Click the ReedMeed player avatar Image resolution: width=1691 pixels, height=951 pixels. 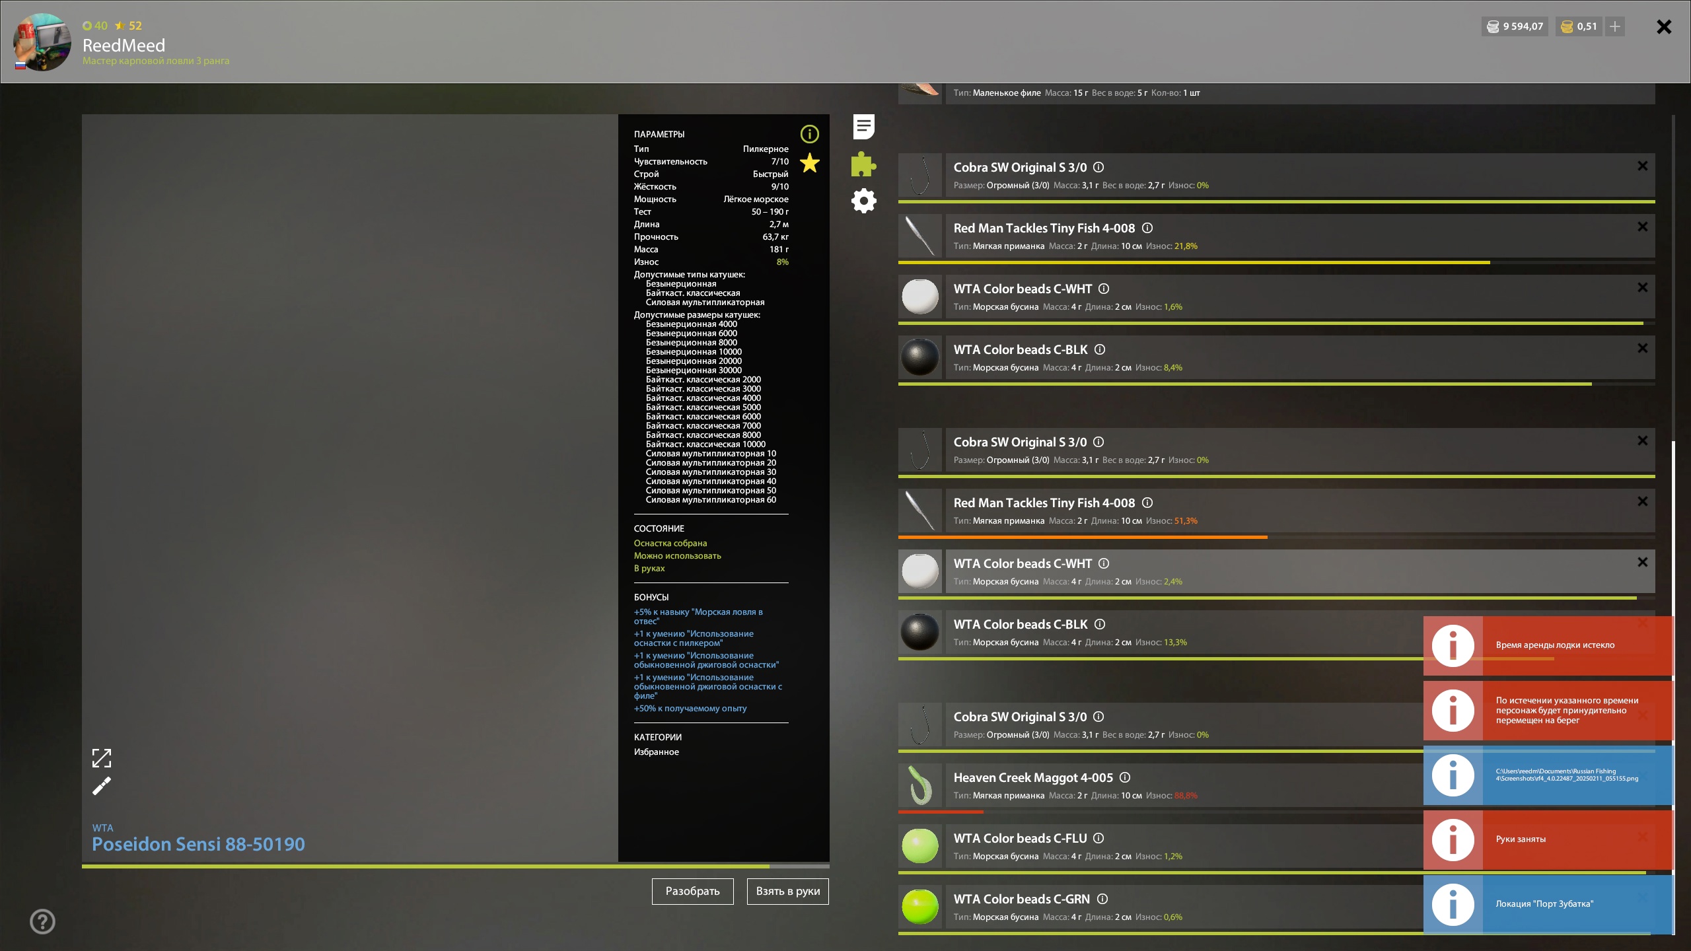click(x=42, y=42)
